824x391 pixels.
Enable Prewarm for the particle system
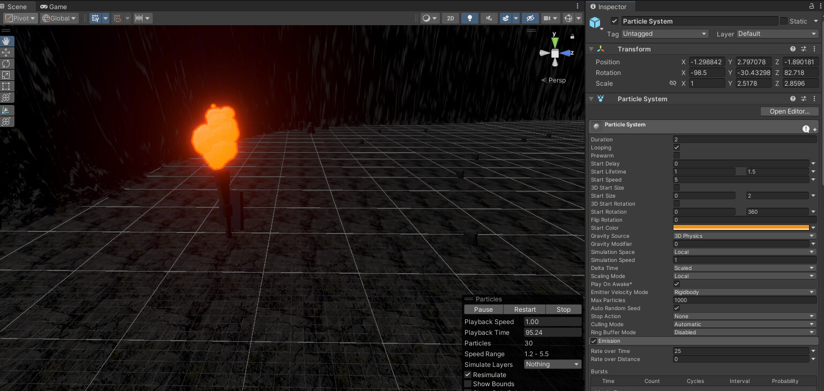pos(676,155)
